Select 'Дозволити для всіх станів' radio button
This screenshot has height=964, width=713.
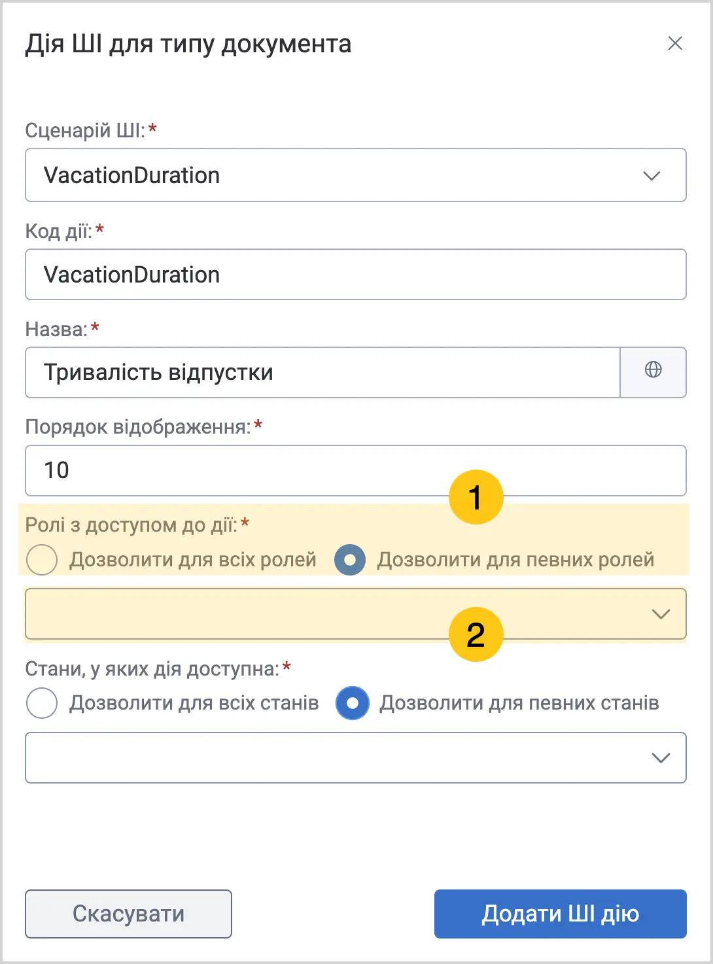click(42, 703)
